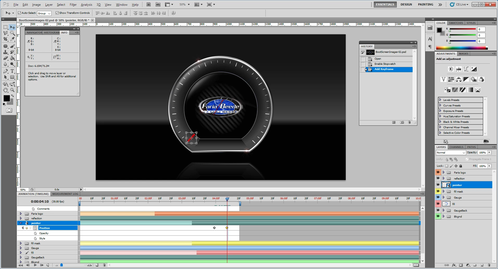Screen dimensions: 498x269
Task: Click the Exposure adjustment icon
Action: [474, 69]
